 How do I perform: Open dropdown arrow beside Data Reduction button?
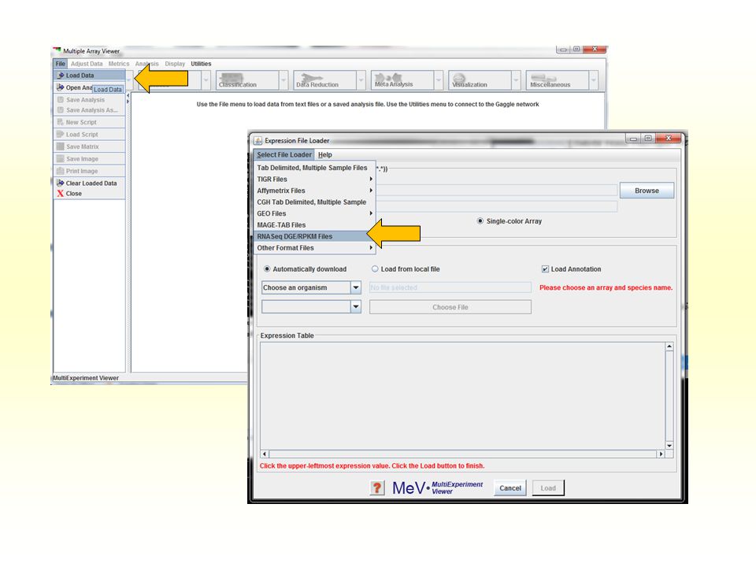coord(361,80)
